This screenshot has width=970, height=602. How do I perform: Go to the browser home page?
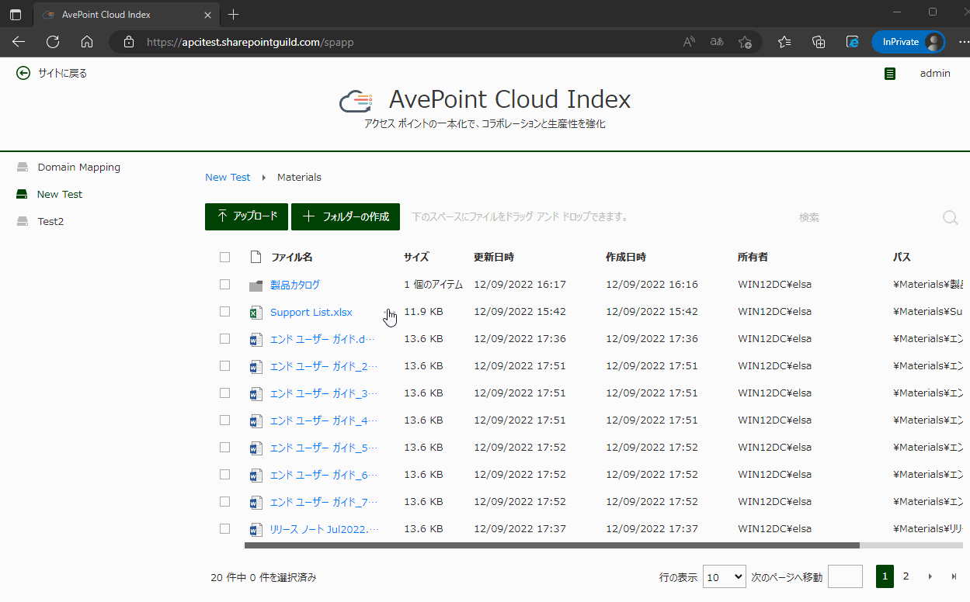click(x=87, y=42)
